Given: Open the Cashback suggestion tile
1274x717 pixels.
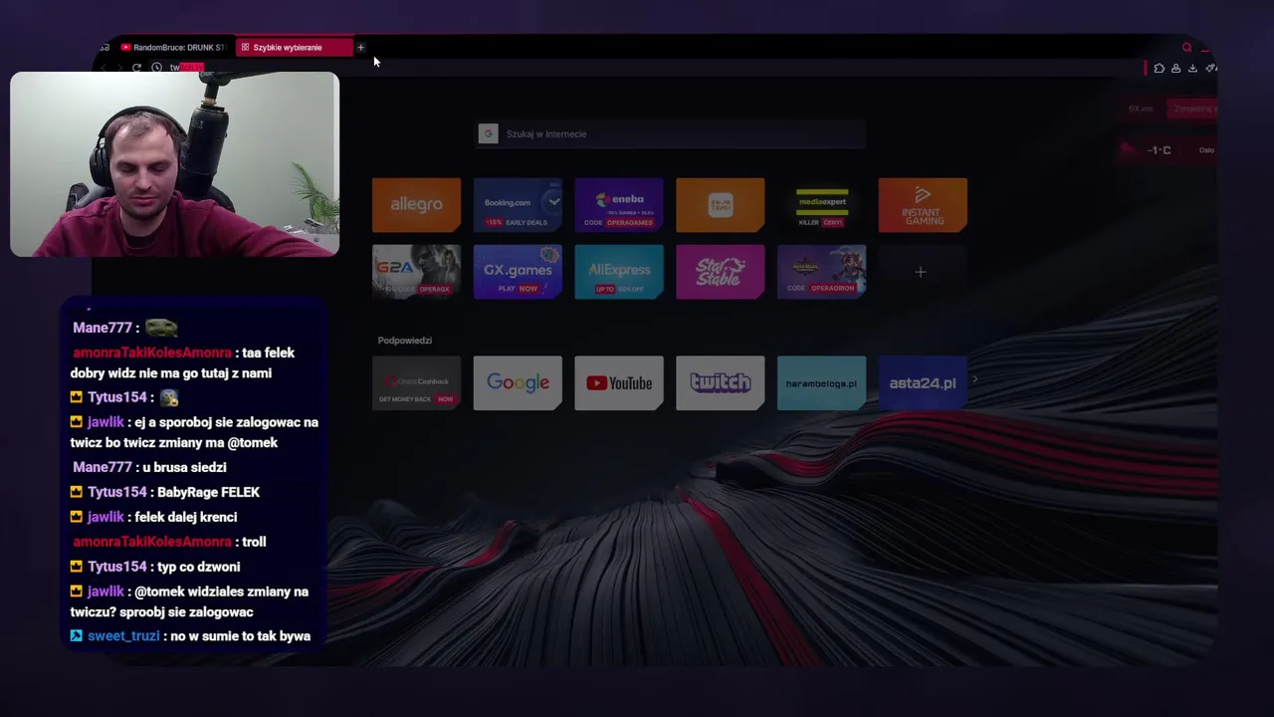Looking at the screenshot, I should 416,383.
